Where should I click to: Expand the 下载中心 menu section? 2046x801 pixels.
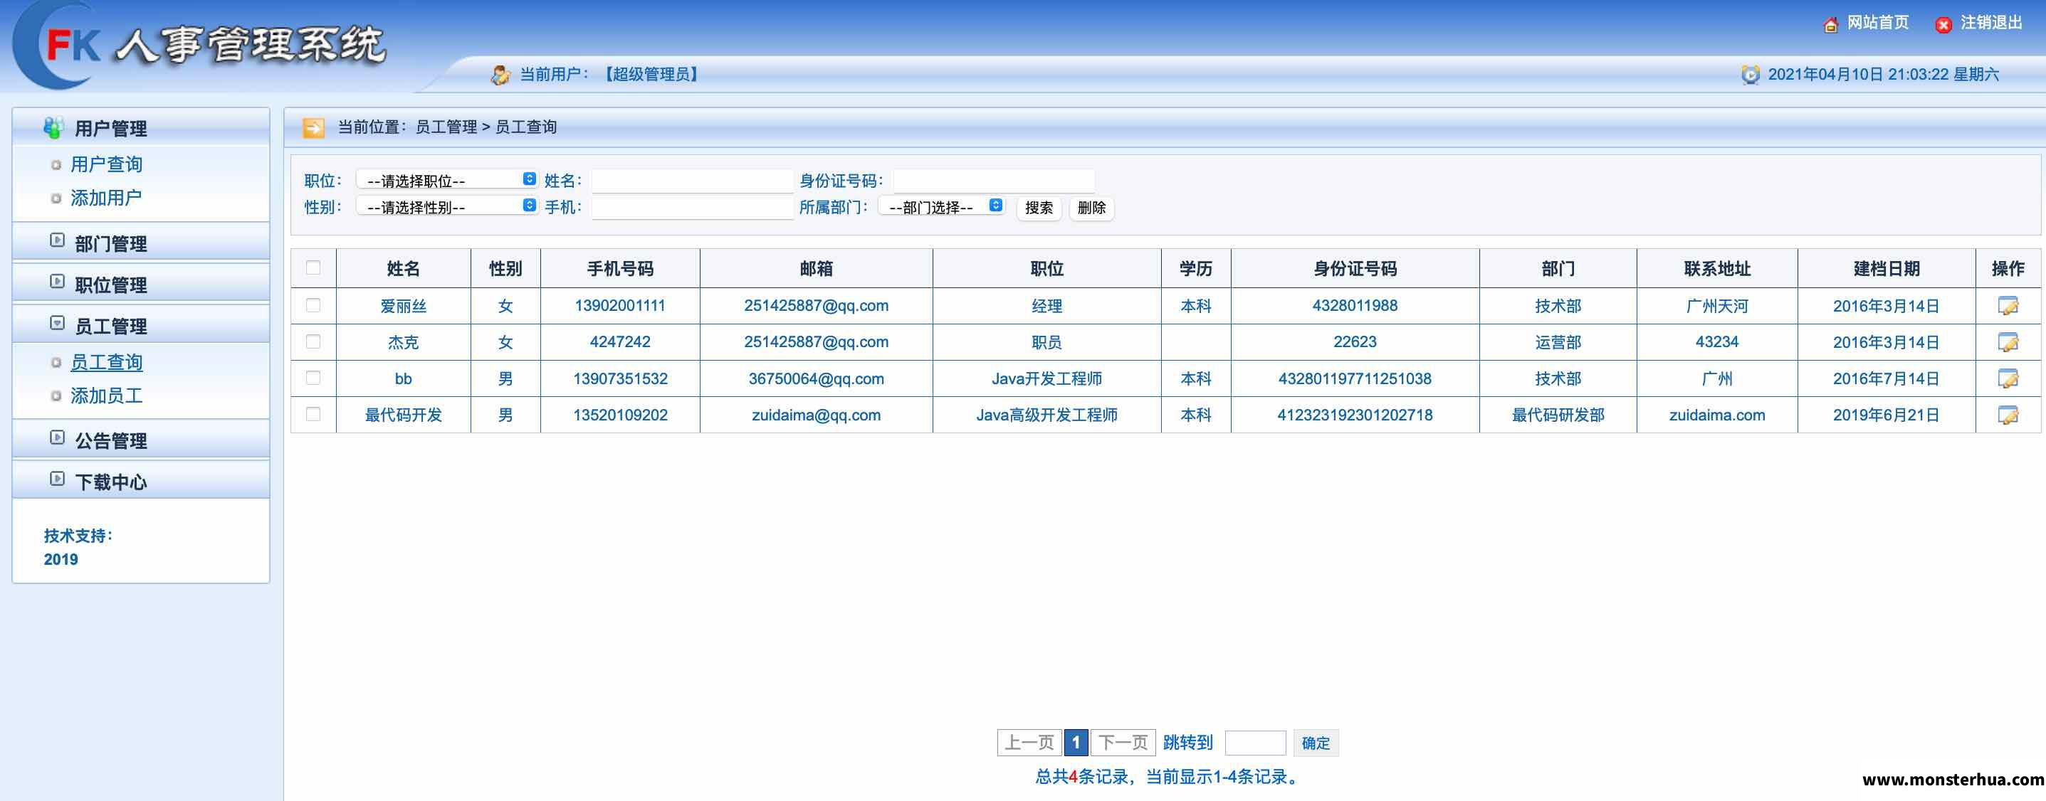[x=140, y=481]
